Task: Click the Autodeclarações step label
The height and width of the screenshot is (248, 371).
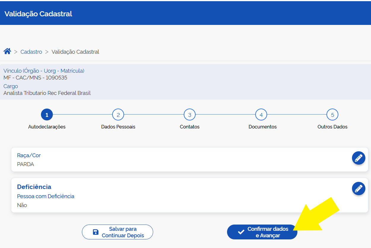Action: 47,127
